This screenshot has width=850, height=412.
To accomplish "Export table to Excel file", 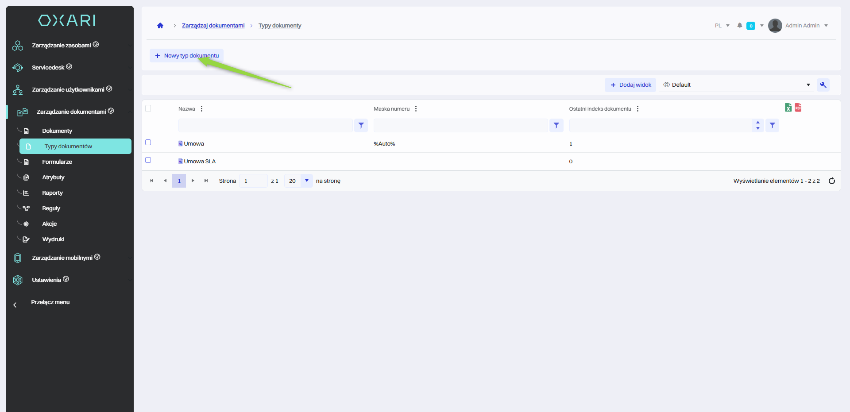I will [788, 108].
